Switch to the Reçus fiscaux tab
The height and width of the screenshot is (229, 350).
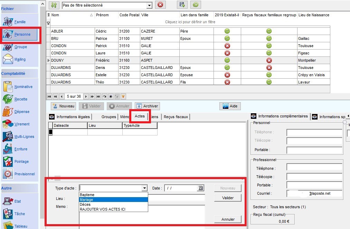(176, 117)
